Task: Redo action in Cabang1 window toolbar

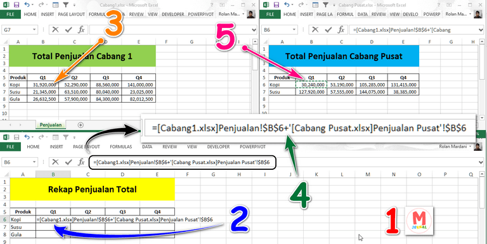Action: [41, 4]
